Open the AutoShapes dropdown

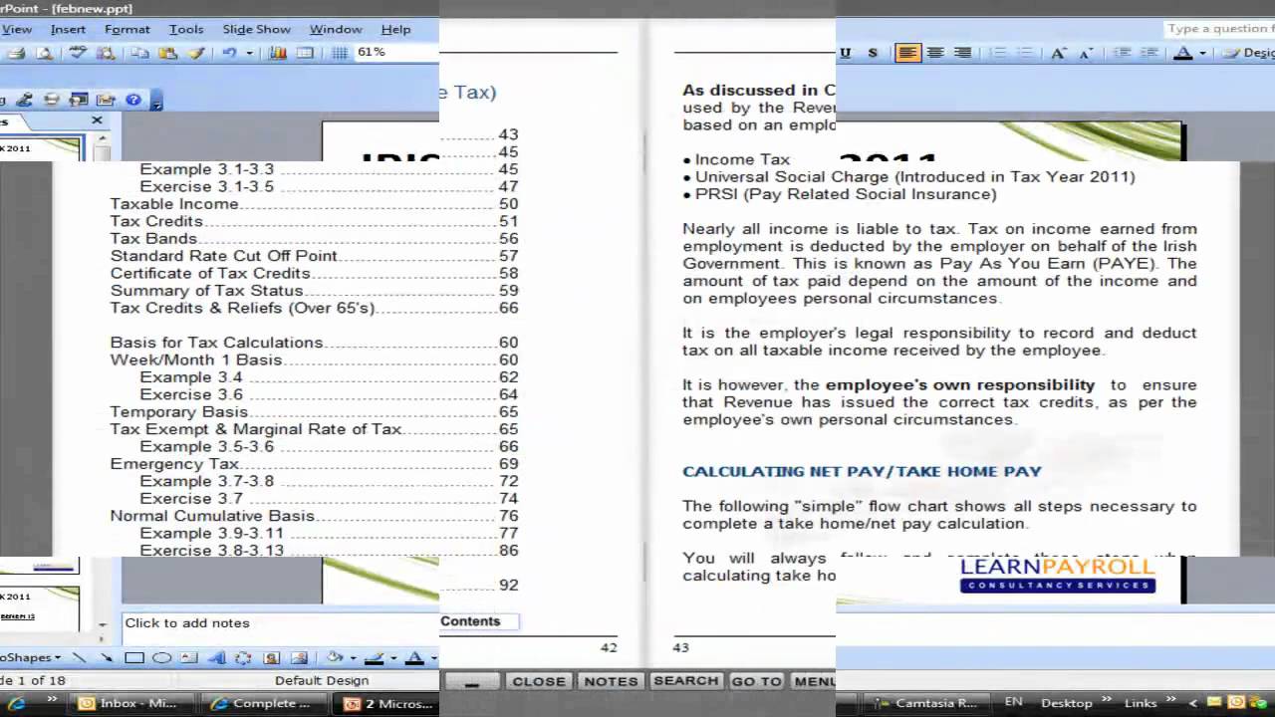[x=31, y=657]
